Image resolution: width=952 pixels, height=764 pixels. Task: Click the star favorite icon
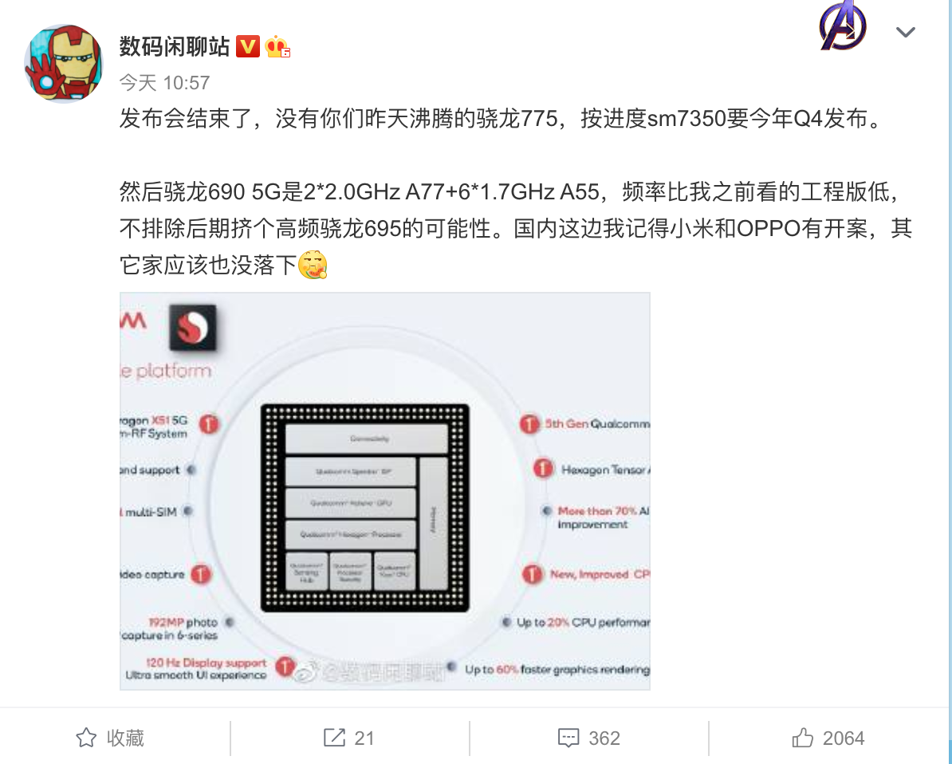click(86, 738)
